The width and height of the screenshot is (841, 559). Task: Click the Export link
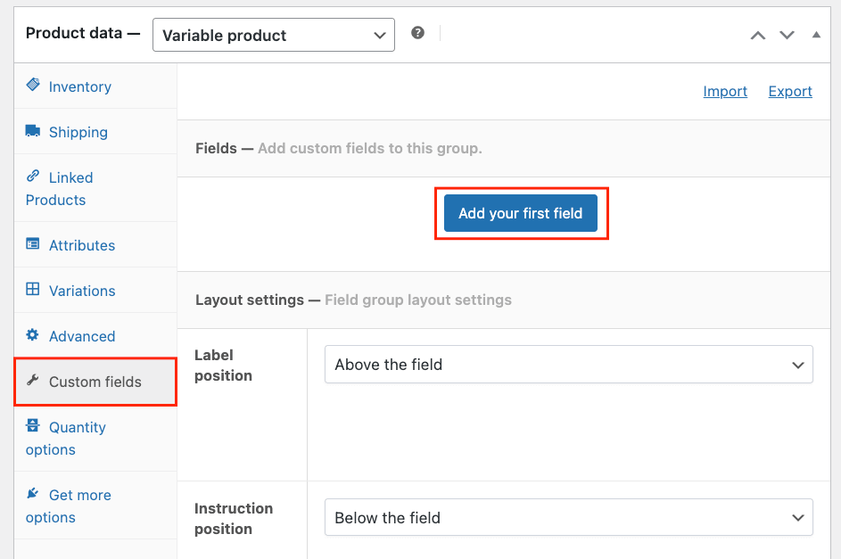coord(790,91)
